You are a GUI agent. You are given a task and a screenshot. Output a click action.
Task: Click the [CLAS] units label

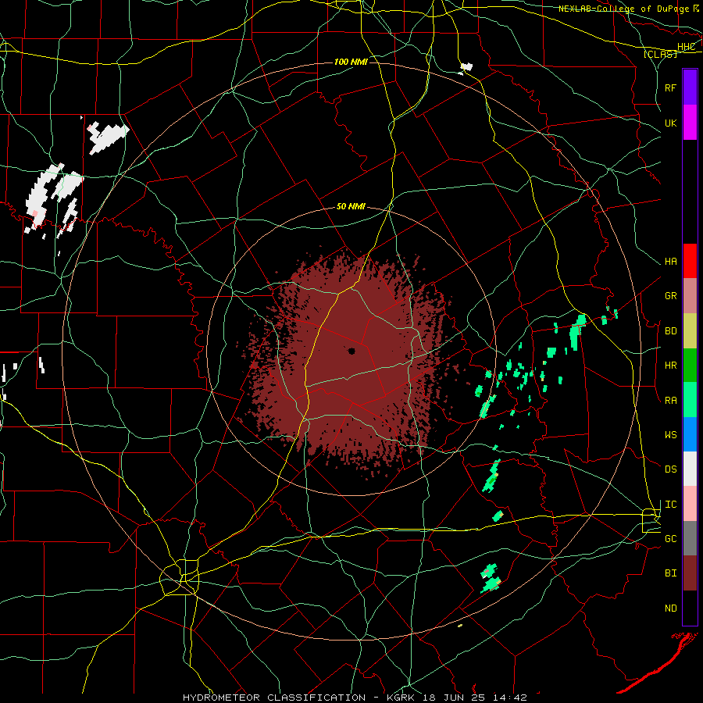click(660, 55)
